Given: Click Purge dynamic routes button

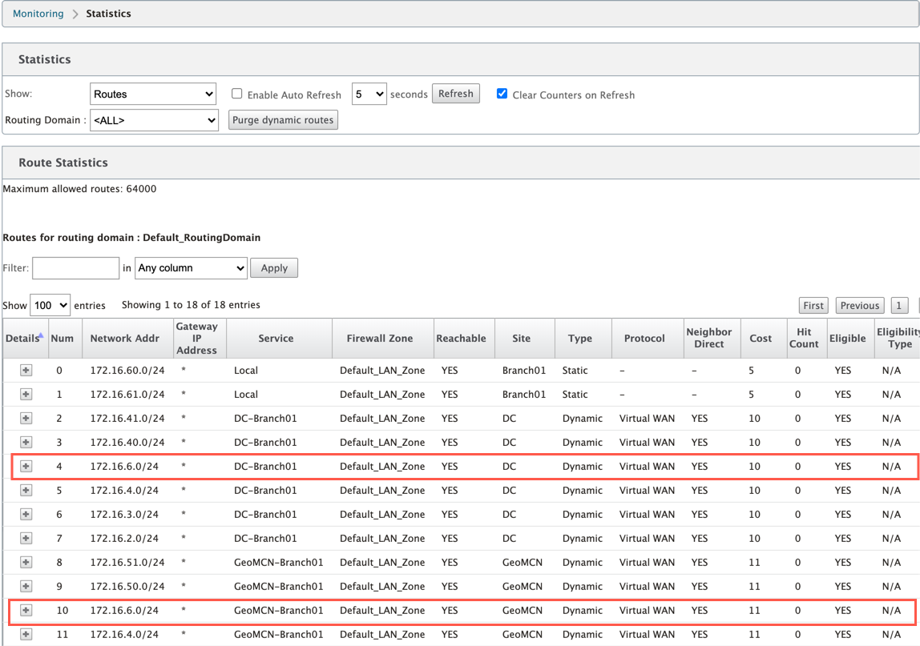Looking at the screenshot, I should coord(283,120).
